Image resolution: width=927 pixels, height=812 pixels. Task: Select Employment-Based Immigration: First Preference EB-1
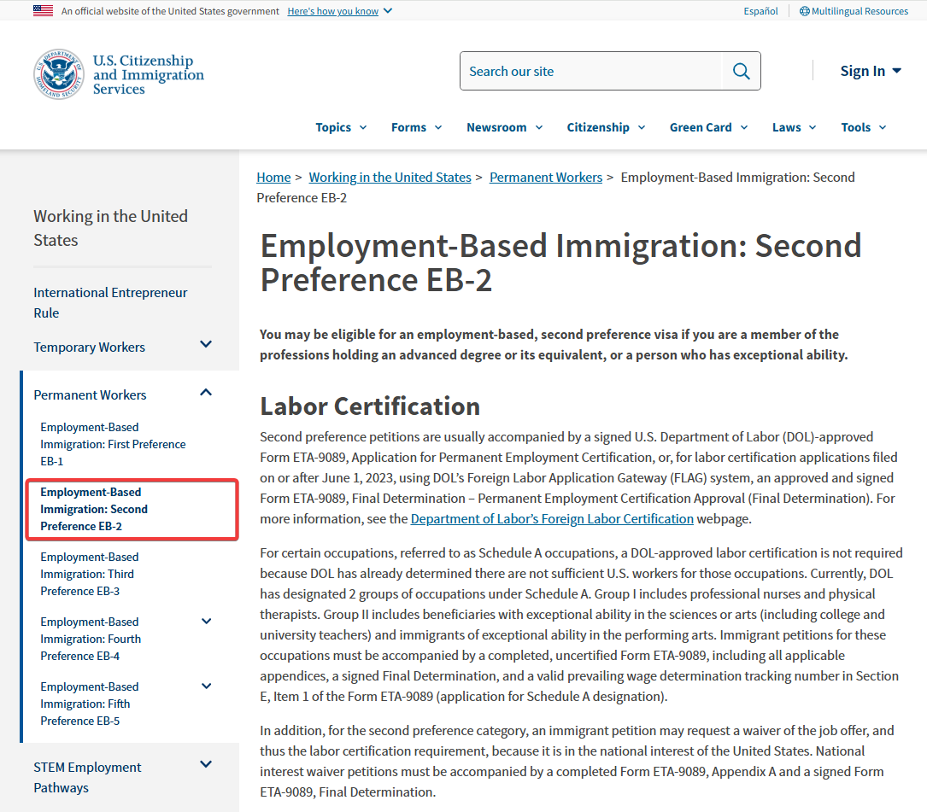(x=113, y=443)
